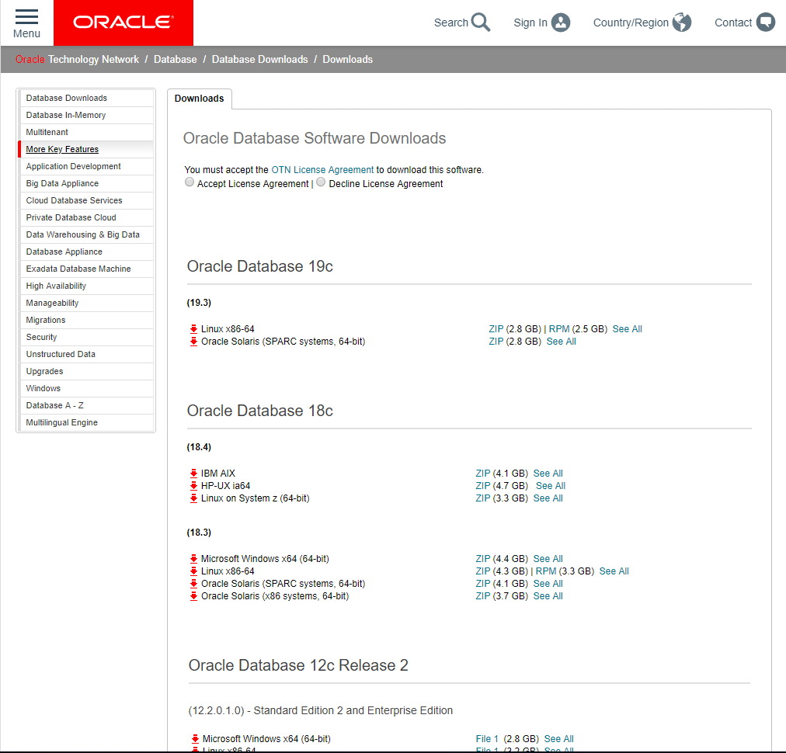Click download arrow beside 19c Linux x86-64

click(x=193, y=329)
